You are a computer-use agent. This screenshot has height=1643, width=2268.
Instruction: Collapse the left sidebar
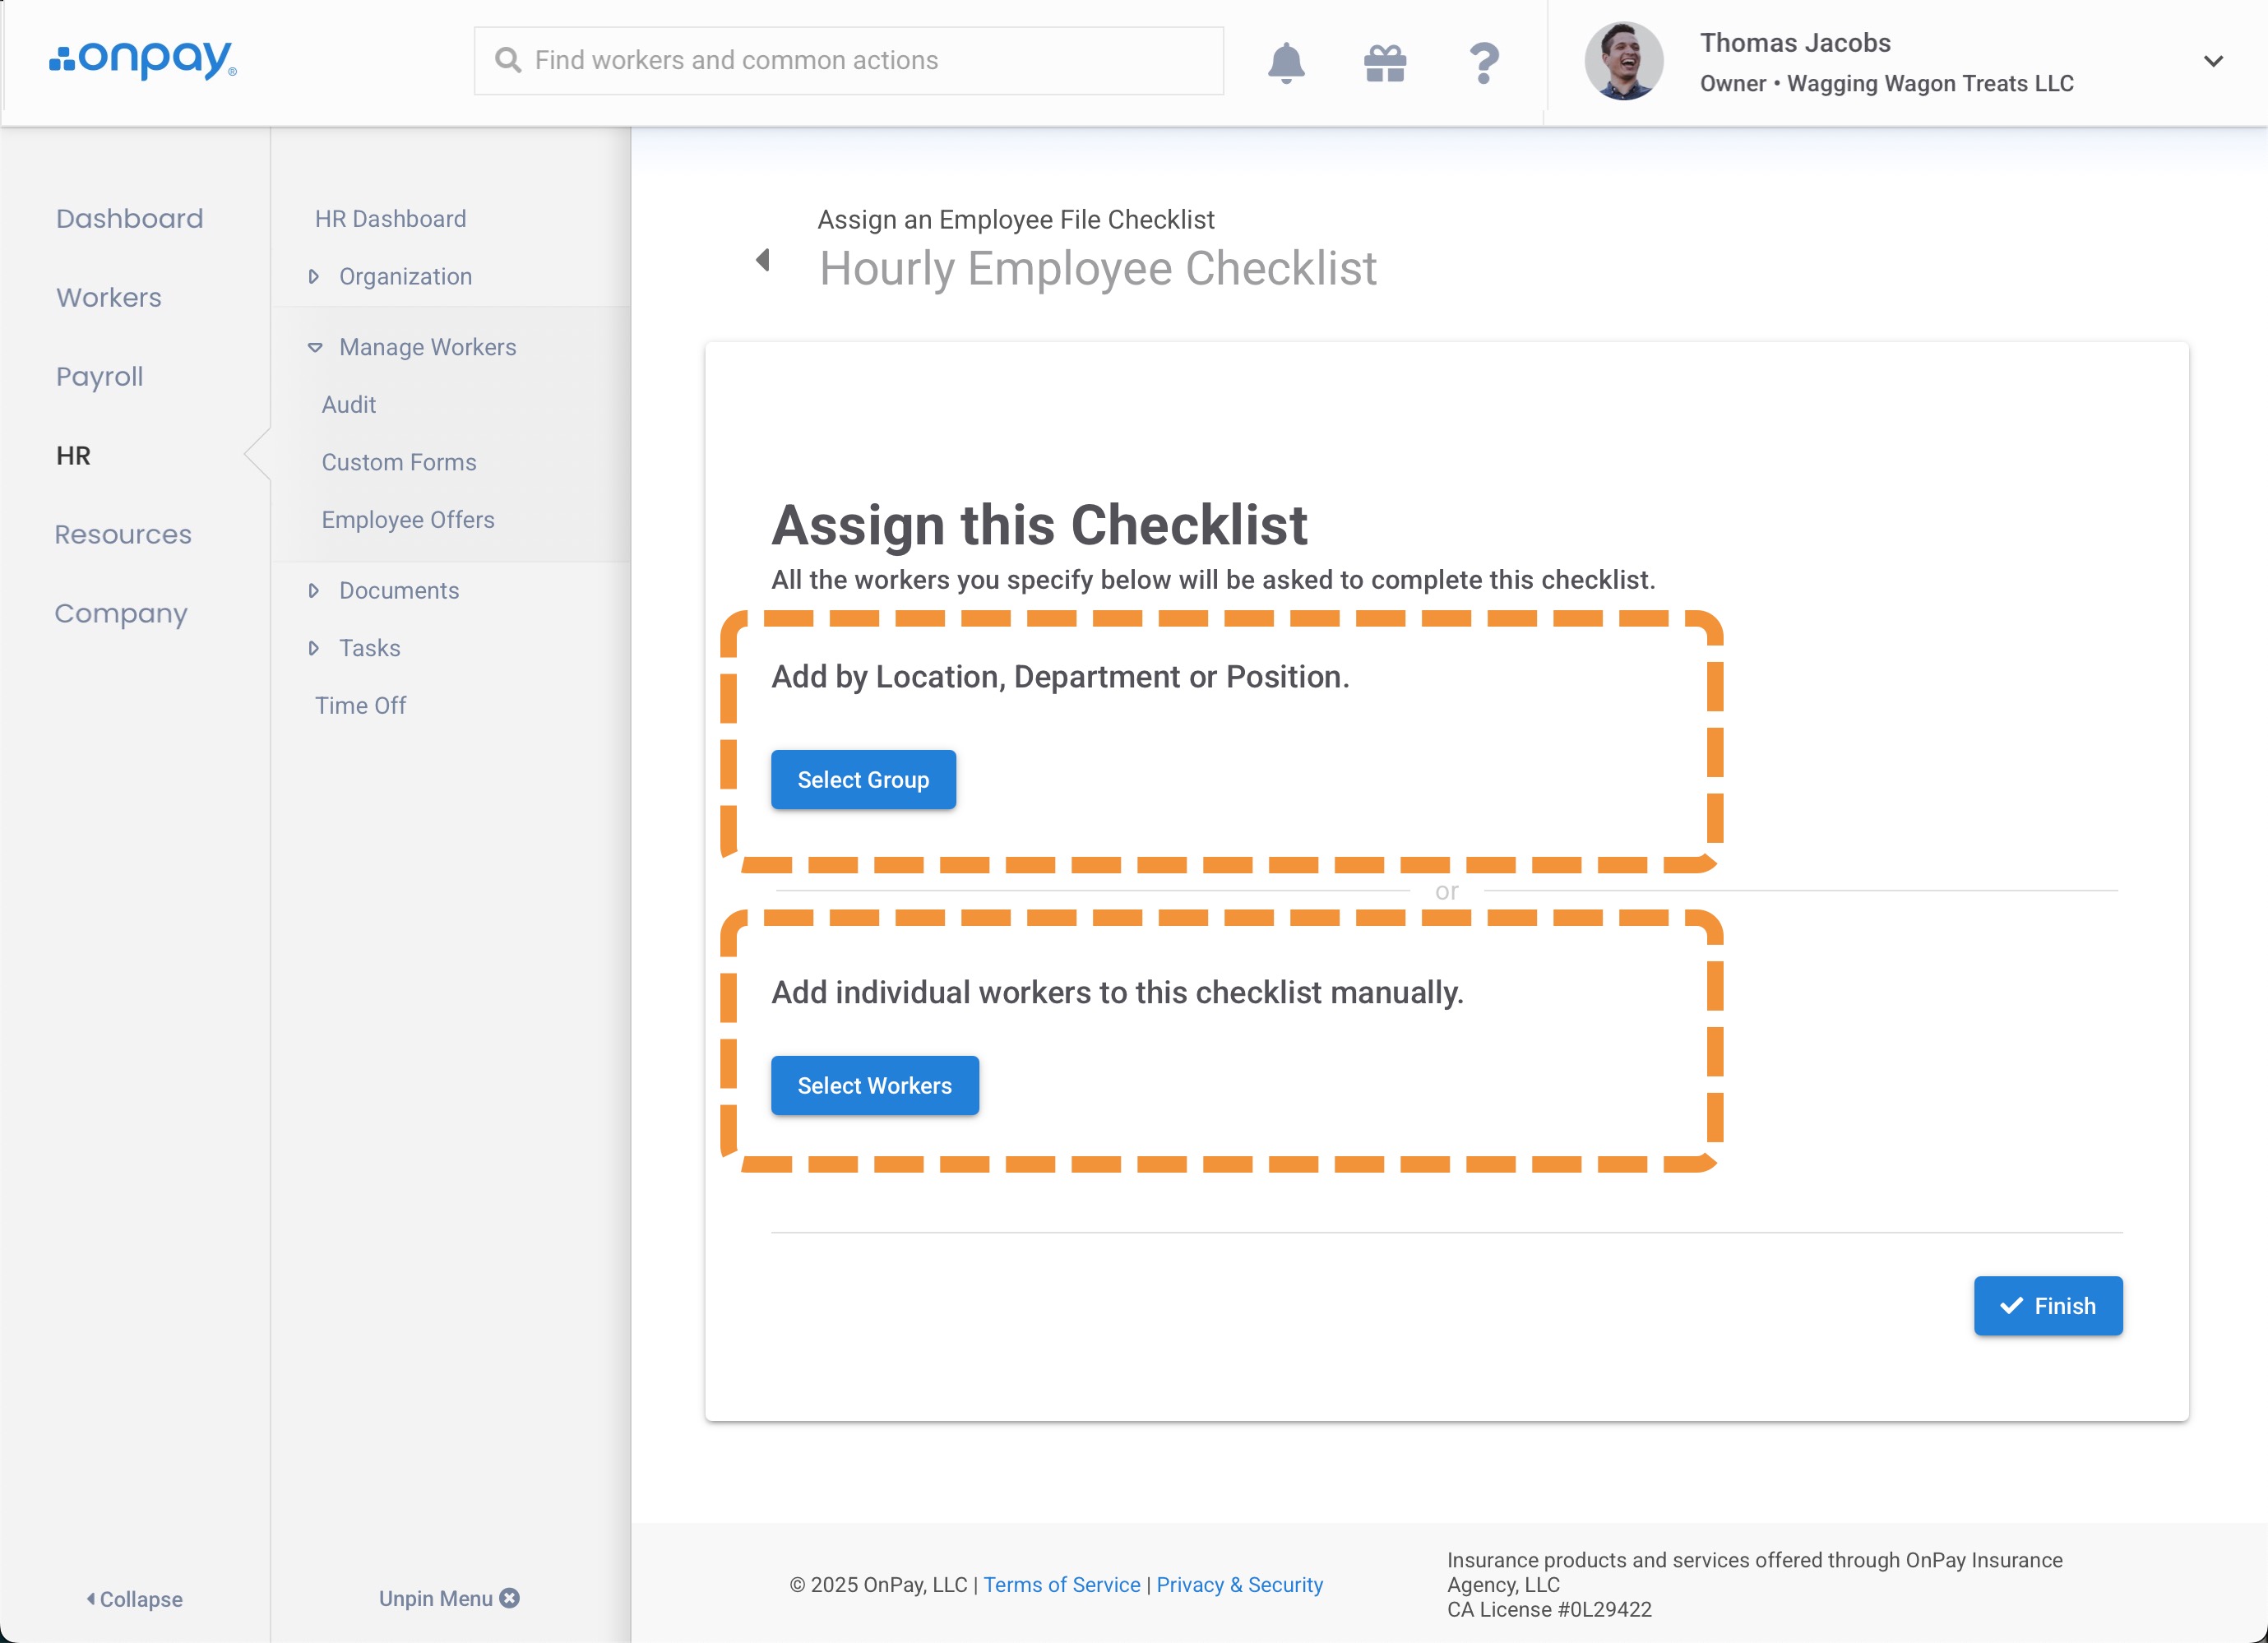(x=134, y=1599)
